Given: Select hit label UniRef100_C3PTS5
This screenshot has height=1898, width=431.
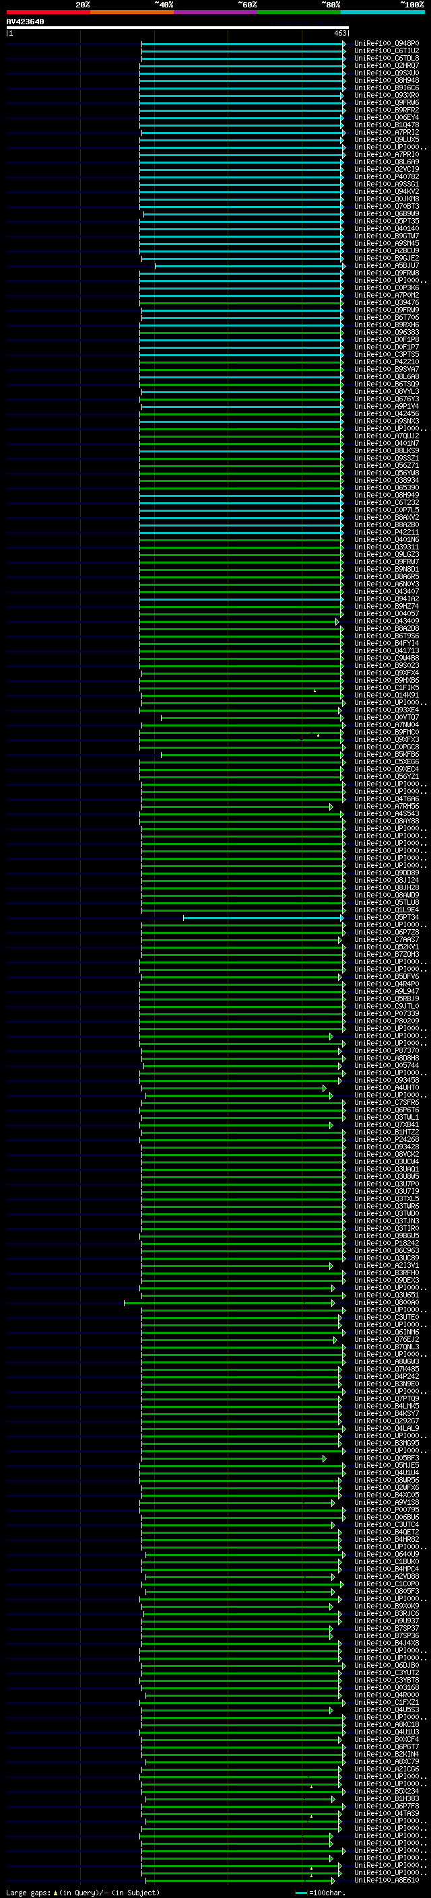Looking at the screenshot, I should [387, 354].
